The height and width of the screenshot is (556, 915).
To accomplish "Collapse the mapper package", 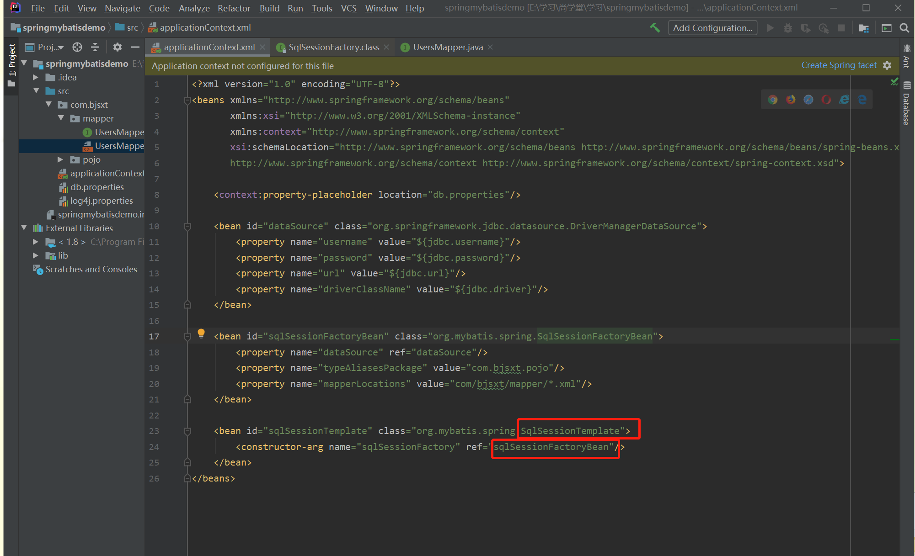I will [61, 118].
